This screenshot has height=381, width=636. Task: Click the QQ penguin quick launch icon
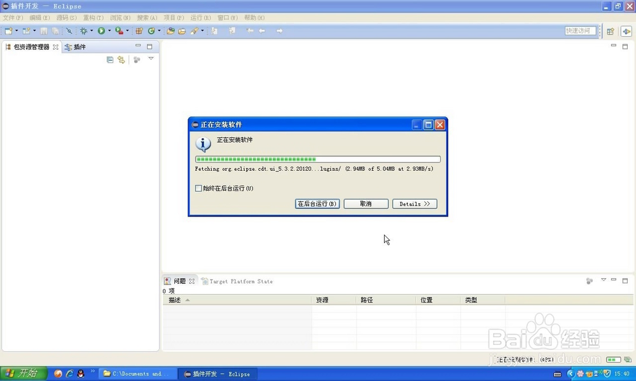(81, 374)
